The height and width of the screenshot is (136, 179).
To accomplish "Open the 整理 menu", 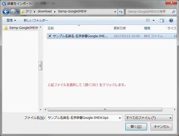I will [x=11, y=20].
